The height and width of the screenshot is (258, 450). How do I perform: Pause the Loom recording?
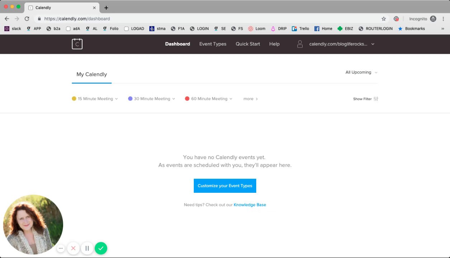(87, 248)
